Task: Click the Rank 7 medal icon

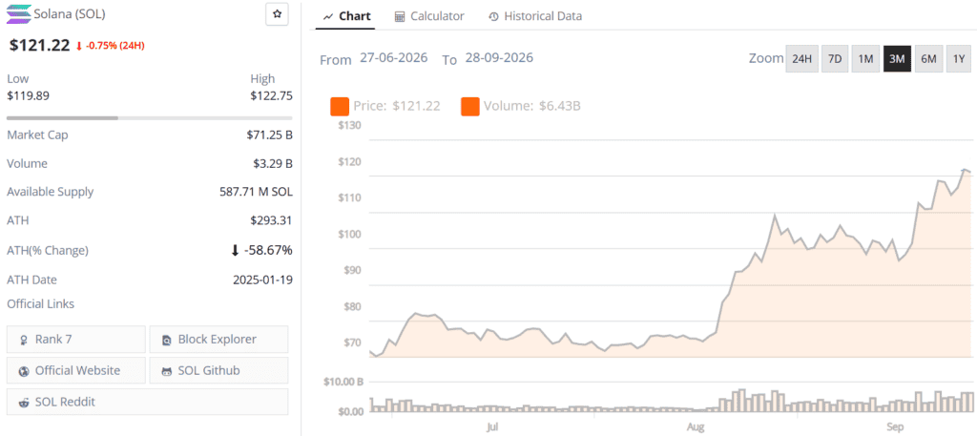Action: 24,340
